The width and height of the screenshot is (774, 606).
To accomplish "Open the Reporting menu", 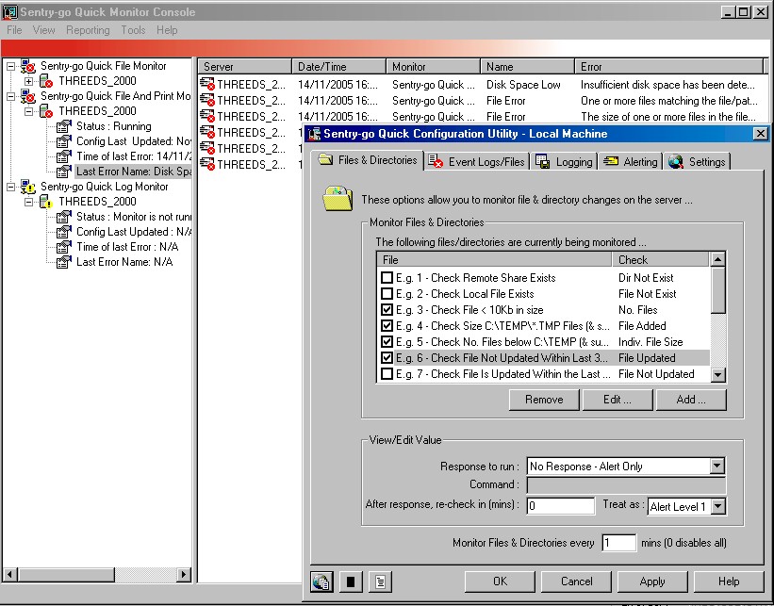I will tap(88, 30).
